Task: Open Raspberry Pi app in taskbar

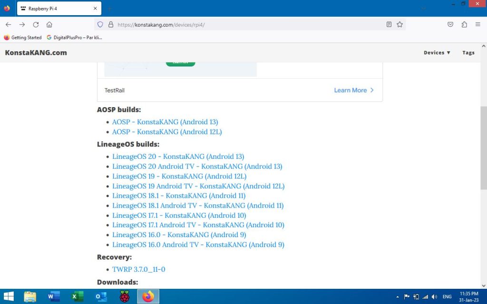Action: pos(125,297)
